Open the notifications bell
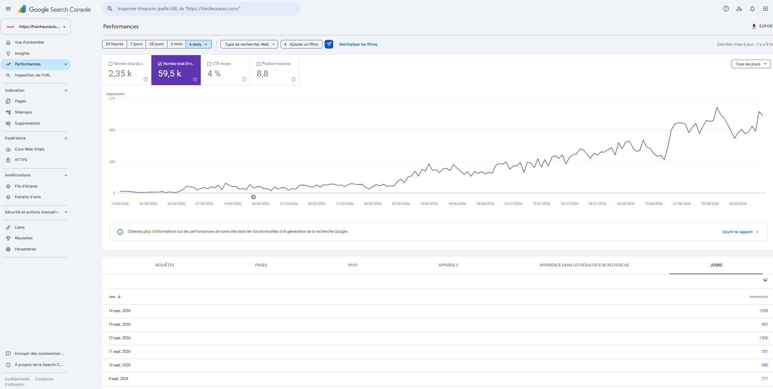This screenshot has height=389, width=773. click(x=752, y=9)
